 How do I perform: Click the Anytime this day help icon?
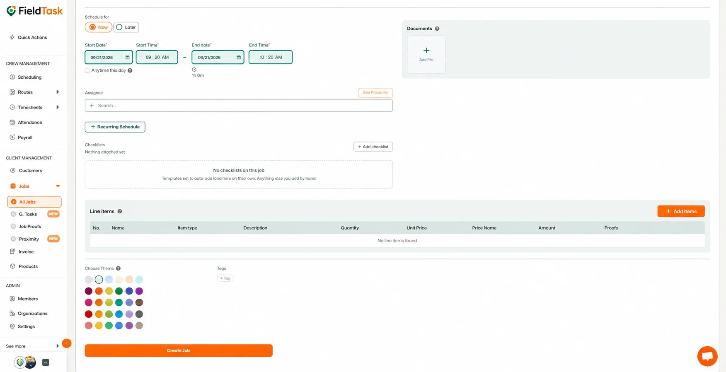pyautogui.click(x=130, y=70)
